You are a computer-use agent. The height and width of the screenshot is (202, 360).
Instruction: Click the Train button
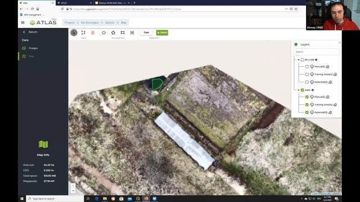click(x=146, y=33)
